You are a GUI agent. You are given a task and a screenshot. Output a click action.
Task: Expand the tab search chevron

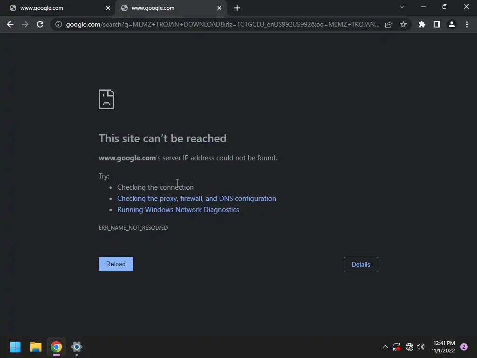click(402, 7)
